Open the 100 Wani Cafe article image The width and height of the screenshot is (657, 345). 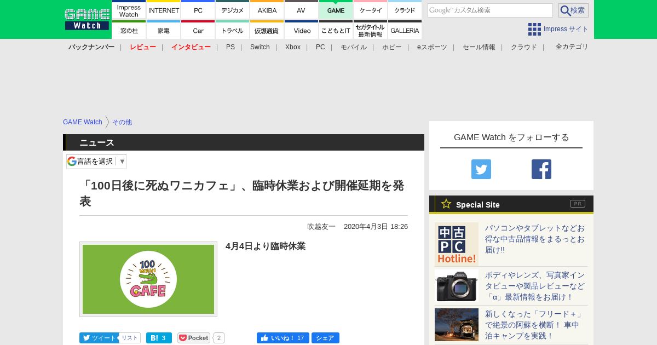[148, 279]
